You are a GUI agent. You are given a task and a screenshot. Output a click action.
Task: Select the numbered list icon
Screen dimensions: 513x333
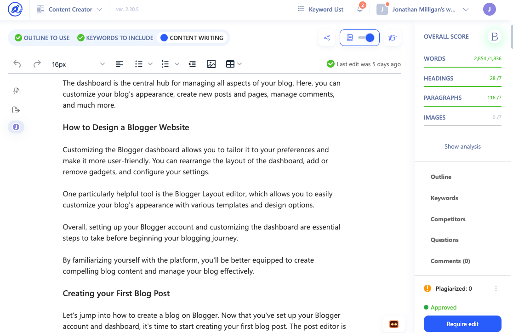pyautogui.click(x=165, y=64)
